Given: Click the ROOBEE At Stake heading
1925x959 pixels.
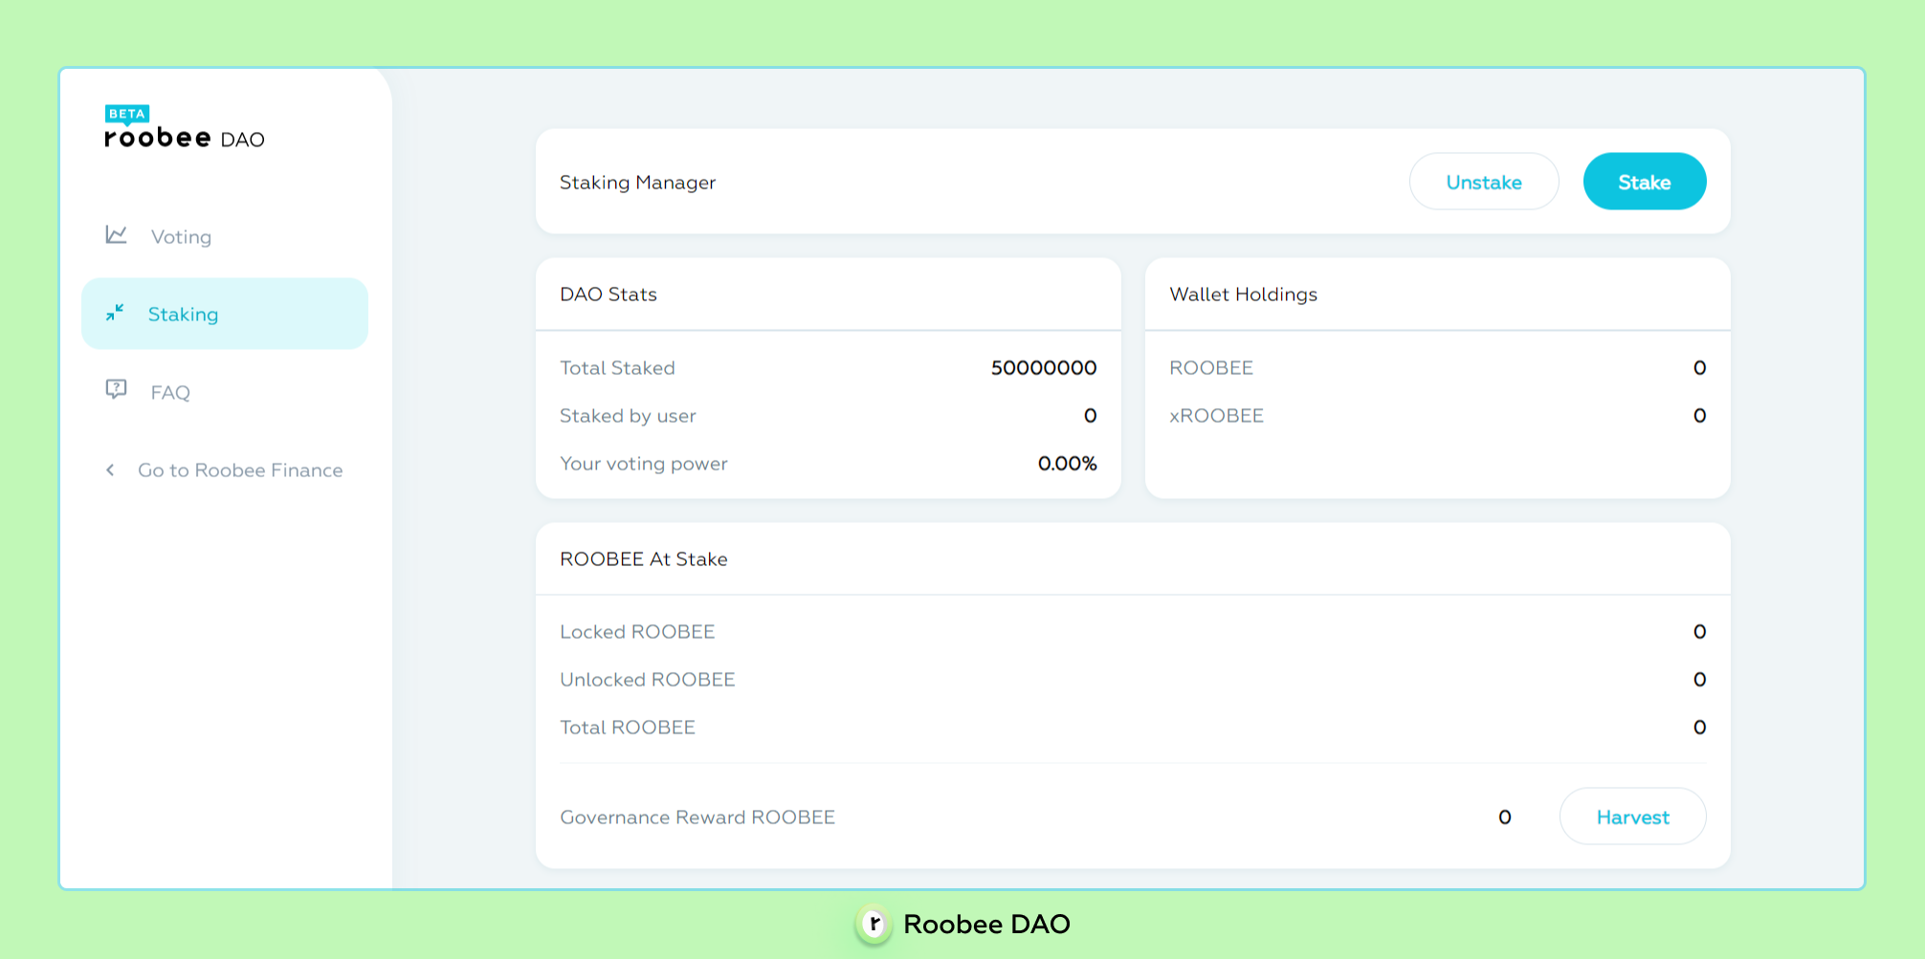Looking at the screenshot, I should [643, 558].
